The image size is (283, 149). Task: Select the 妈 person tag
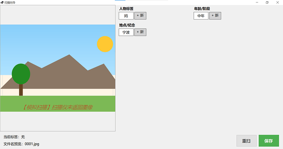click(126, 16)
